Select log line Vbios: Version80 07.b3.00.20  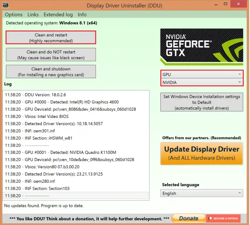(x=76, y=167)
